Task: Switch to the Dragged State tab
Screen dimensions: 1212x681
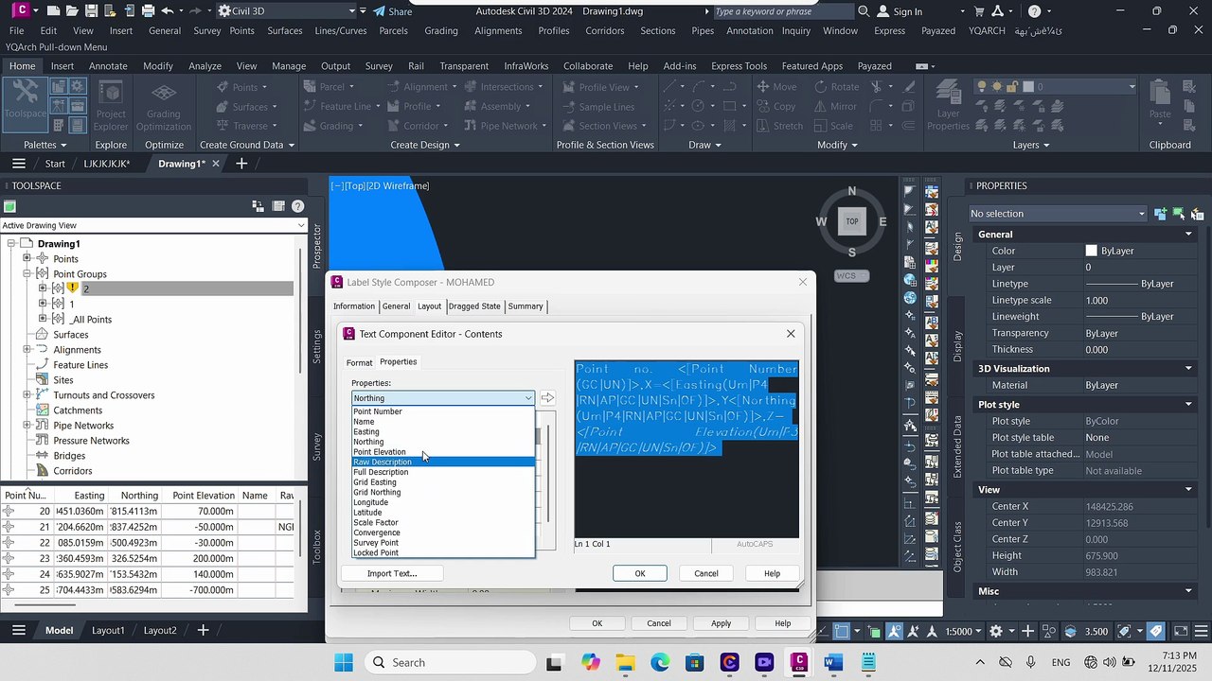Action: pos(474,306)
